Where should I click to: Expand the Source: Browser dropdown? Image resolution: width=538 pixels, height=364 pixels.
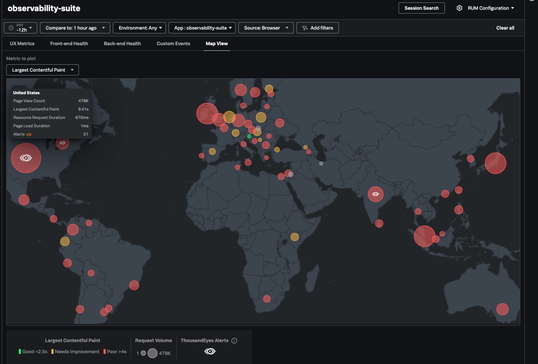(x=266, y=28)
